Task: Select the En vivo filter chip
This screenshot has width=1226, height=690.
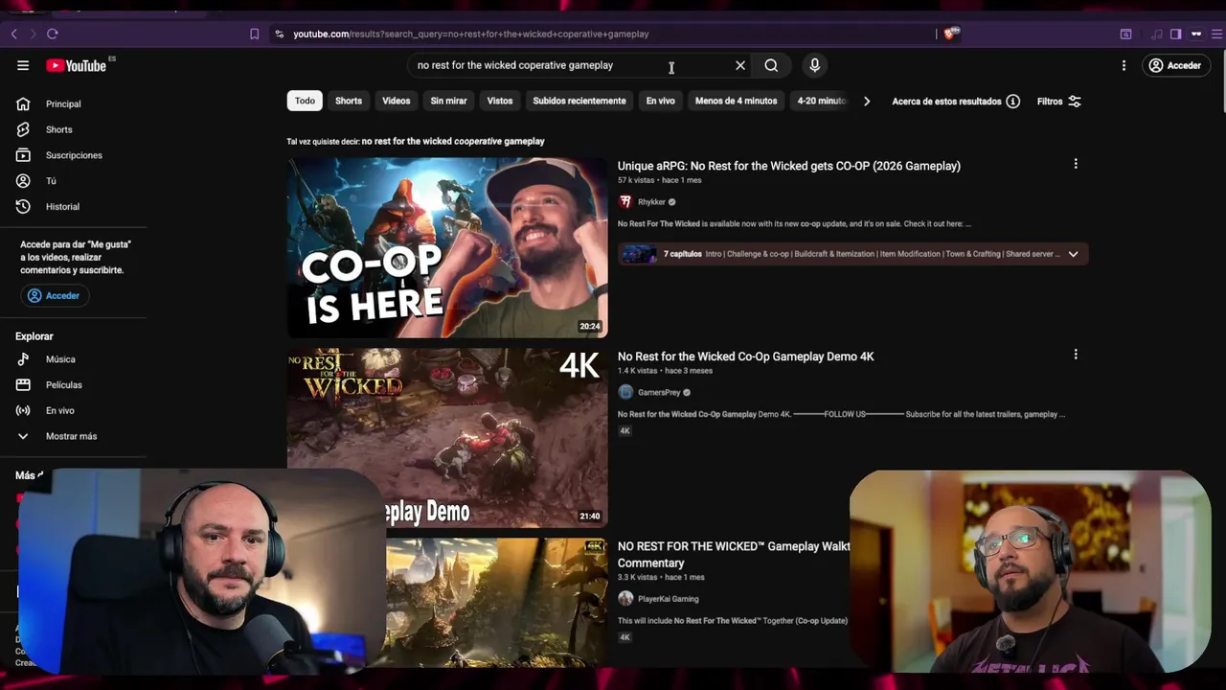Action: click(x=660, y=101)
